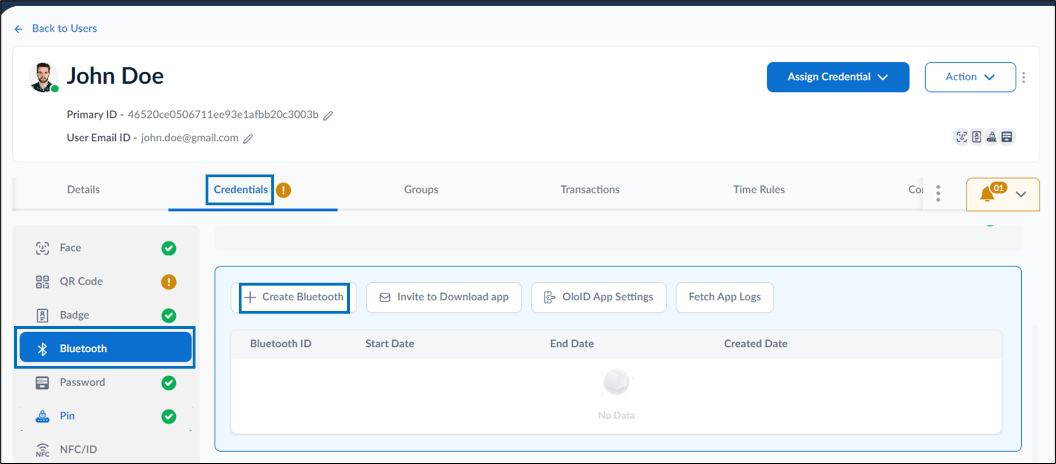Choose Badge in the credentials sidebar
This screenshot has width=1056, height=464.
coord(106,315)
